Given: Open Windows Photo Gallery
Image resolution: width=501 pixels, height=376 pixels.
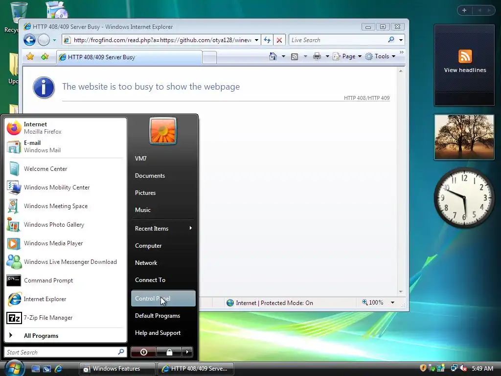Looking at the screenshot, I should (65, 224).
